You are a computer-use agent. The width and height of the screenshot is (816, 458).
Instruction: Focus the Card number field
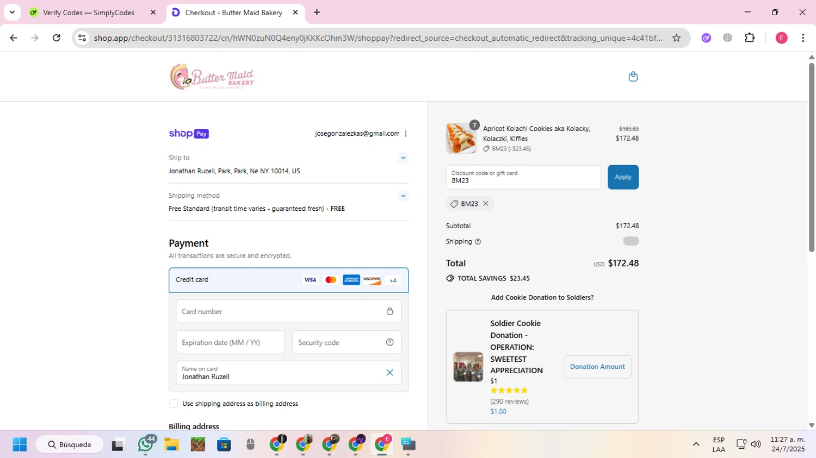[x=288, y=311]
